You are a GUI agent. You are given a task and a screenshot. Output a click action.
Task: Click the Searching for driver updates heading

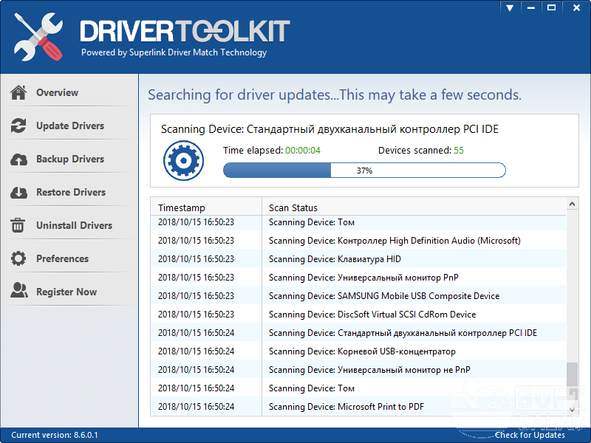[335, 95]
